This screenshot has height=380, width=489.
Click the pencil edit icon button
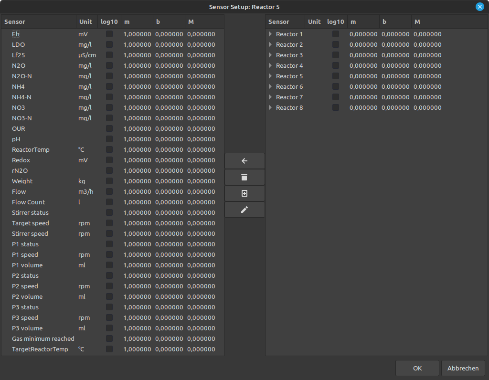[244, 210]
